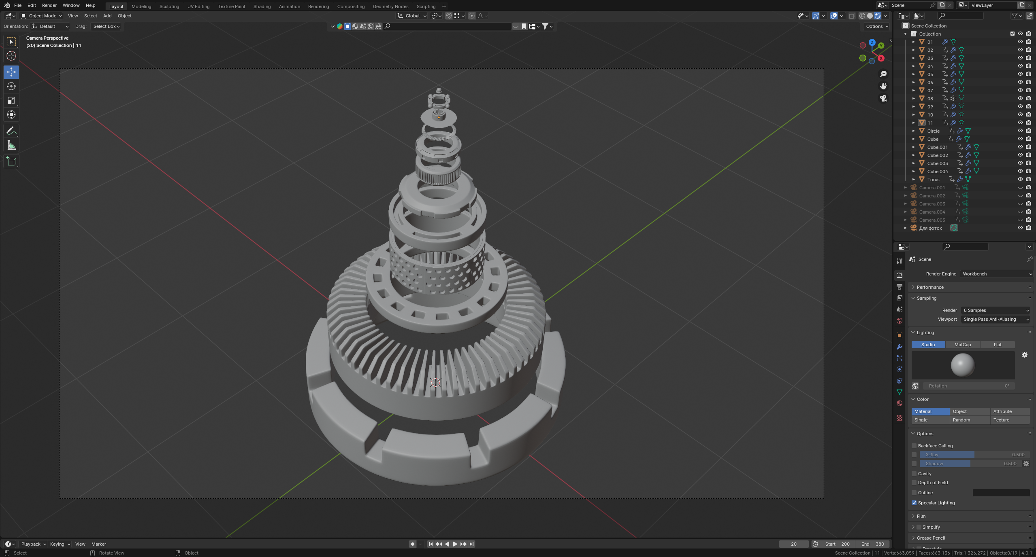Expand the Performance panel
This screenshot has width=1036, height=557.
[x=930, y=287]
